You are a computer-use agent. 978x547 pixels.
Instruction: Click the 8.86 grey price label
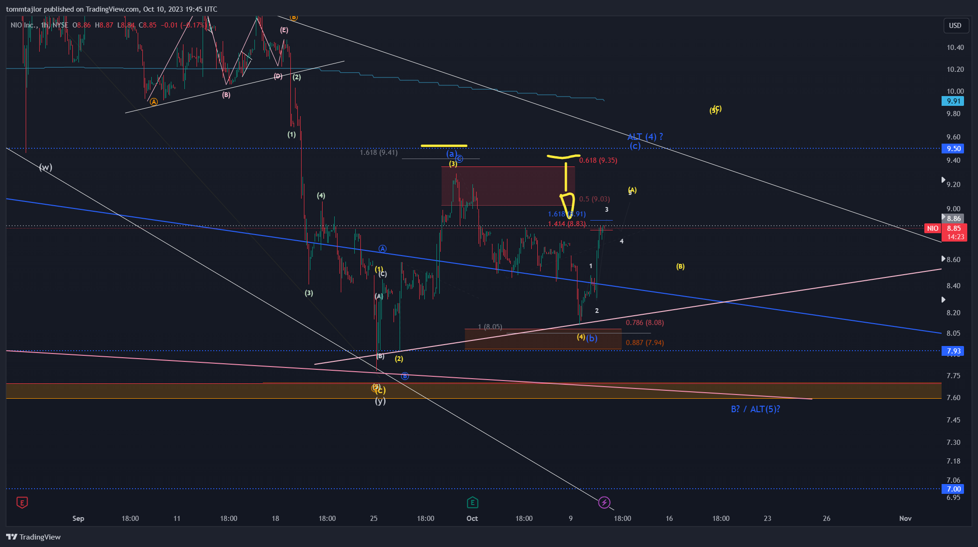pyautogui.click(x=953, y=218)
